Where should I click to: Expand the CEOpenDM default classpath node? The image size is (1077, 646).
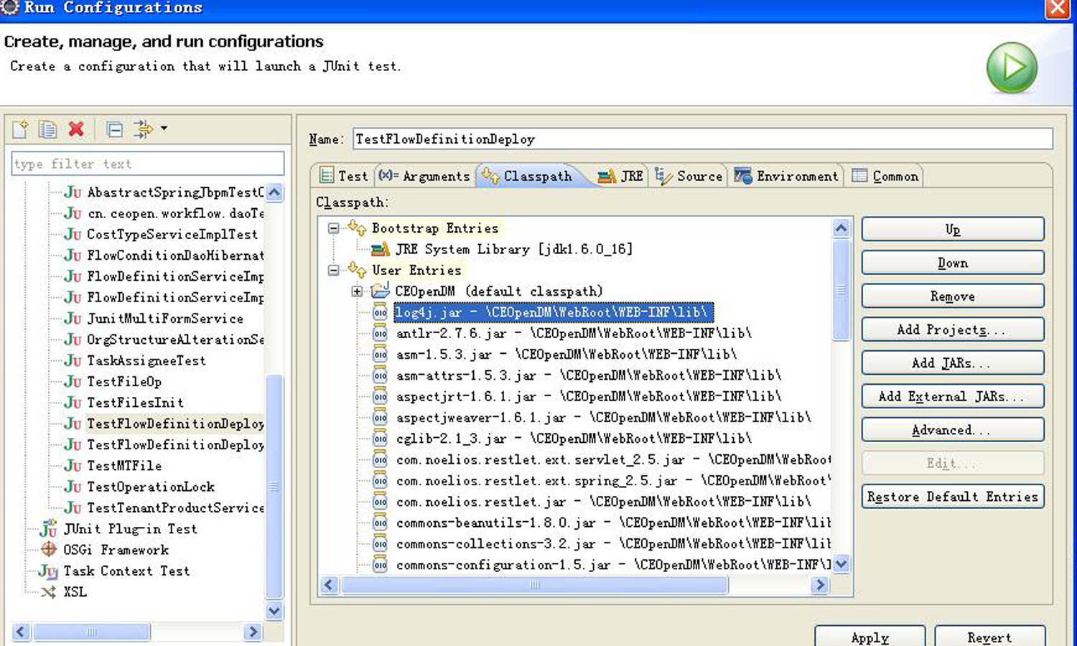click(357, 291)
